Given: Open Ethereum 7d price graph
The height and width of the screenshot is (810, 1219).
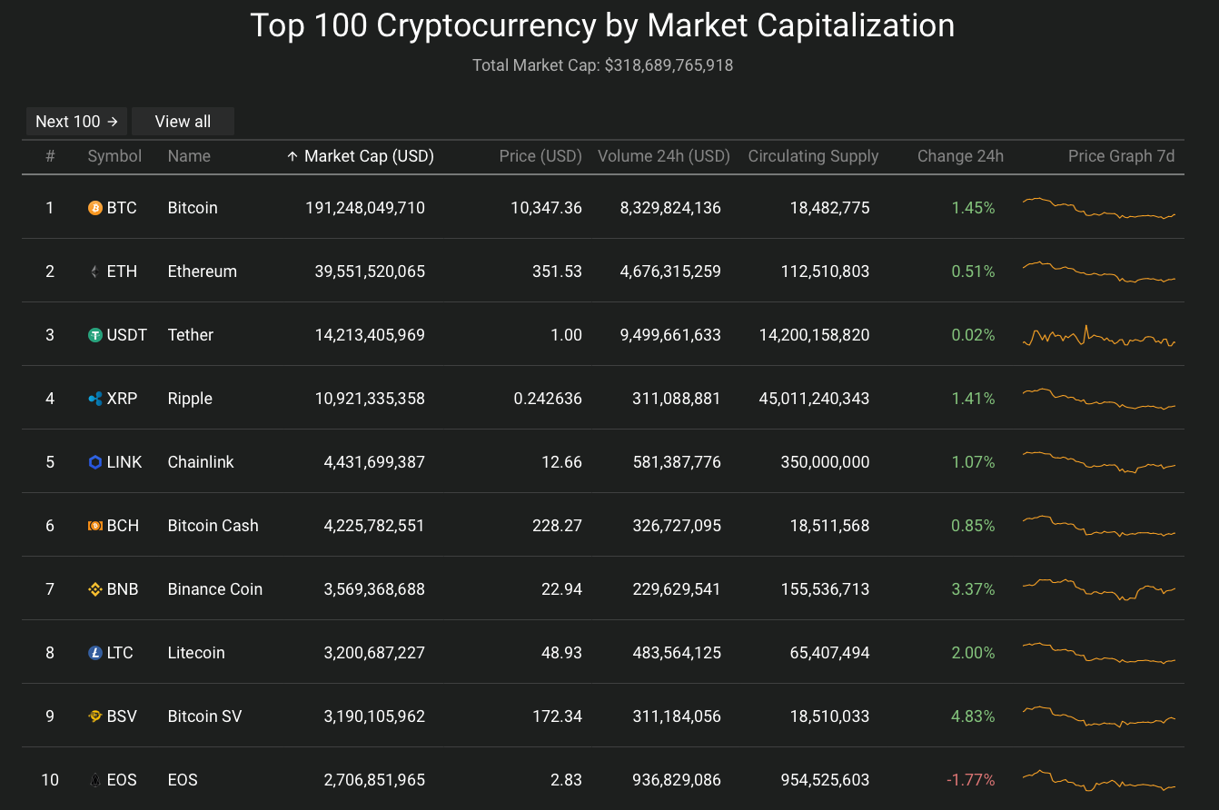Looking at the screenshot, I should (x=1099, y=272).
